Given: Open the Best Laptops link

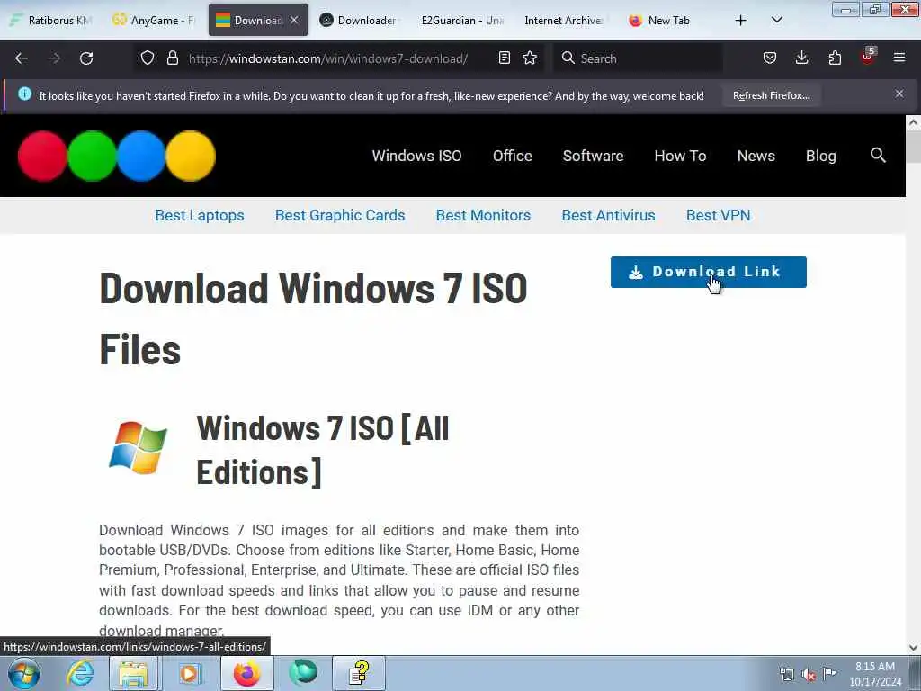Looking at the screenshot, I should click(x=199, y=215).
